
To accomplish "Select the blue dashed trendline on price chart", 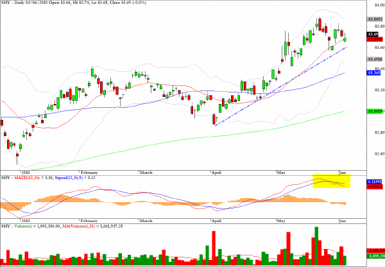I will tap(280, 86).
